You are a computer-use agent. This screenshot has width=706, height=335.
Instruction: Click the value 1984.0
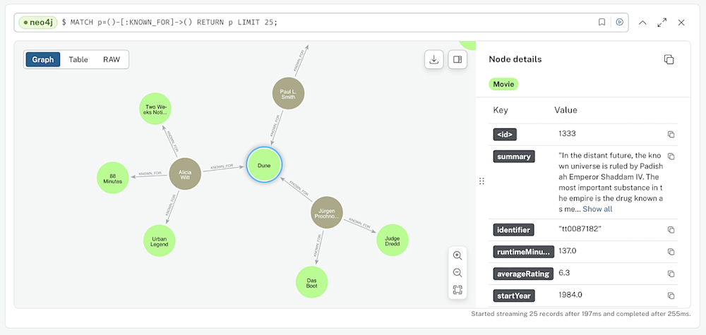pos(570,295)
